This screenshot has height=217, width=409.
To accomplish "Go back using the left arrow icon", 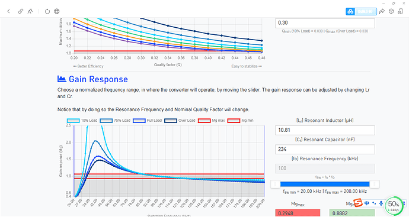I will point(9,11).
